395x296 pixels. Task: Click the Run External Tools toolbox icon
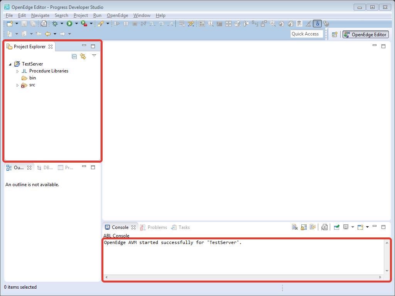(x=84, y=24)
